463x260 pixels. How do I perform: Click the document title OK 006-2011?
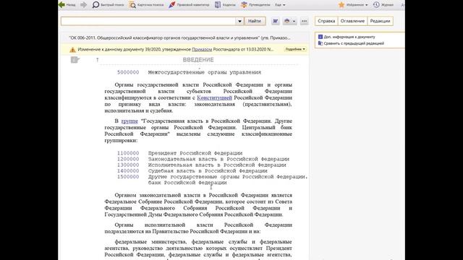coord(179,38)
